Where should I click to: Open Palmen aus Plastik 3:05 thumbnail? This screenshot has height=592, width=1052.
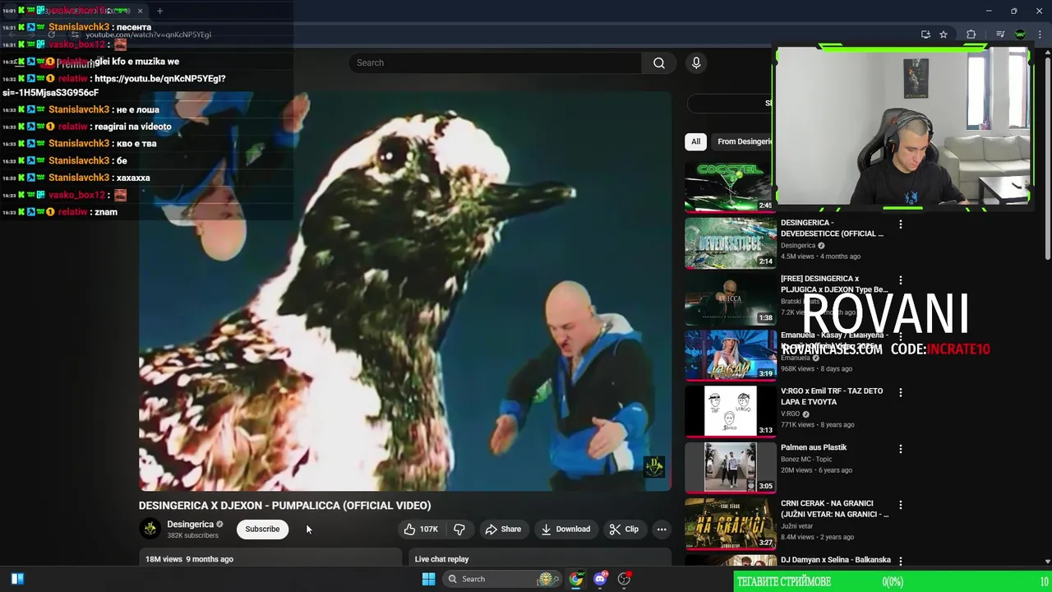pyautogui.click(x=730, y=467)
